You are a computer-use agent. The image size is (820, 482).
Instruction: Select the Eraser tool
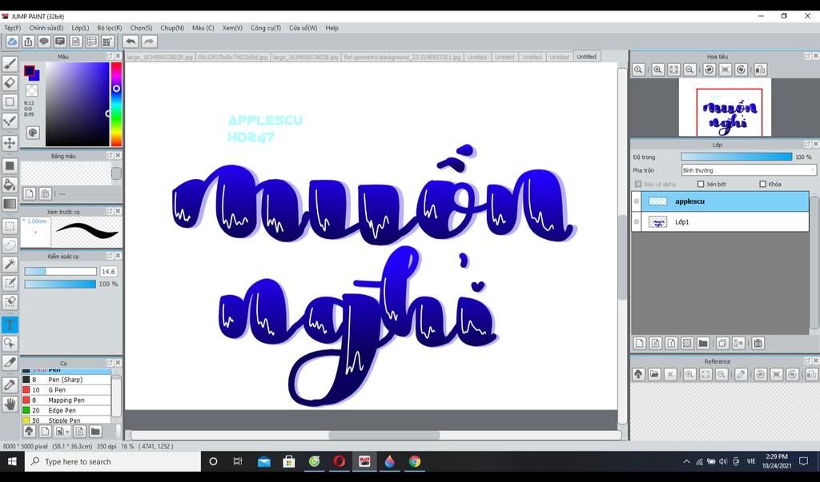point(10,82)
